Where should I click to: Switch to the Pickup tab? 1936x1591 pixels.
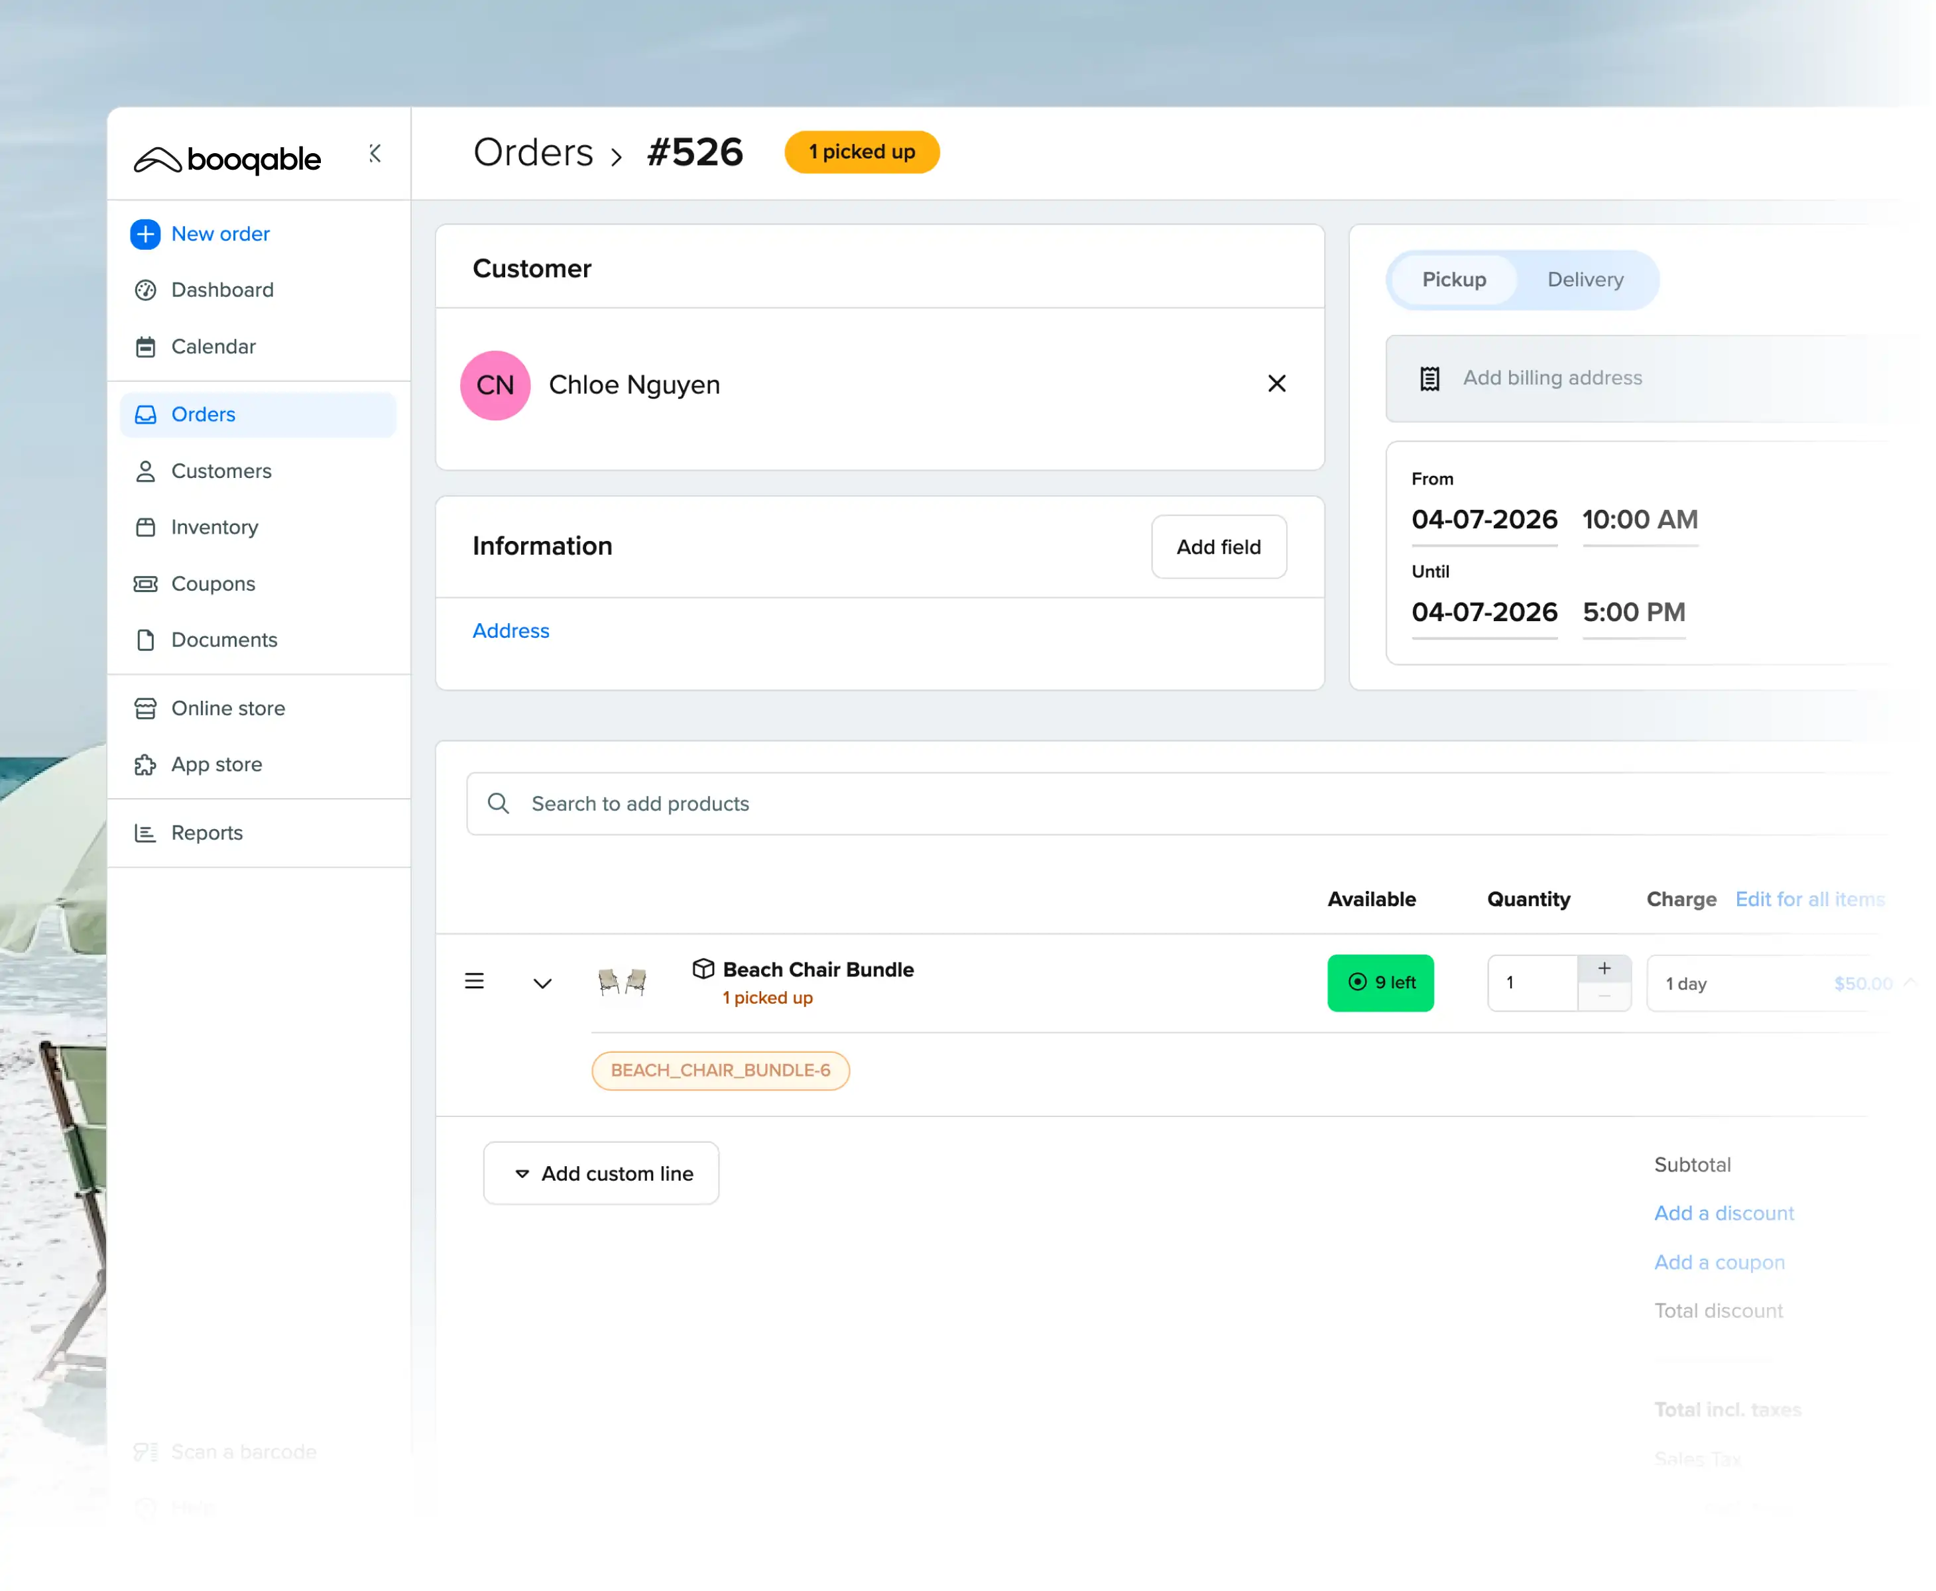click(1454, 280)
